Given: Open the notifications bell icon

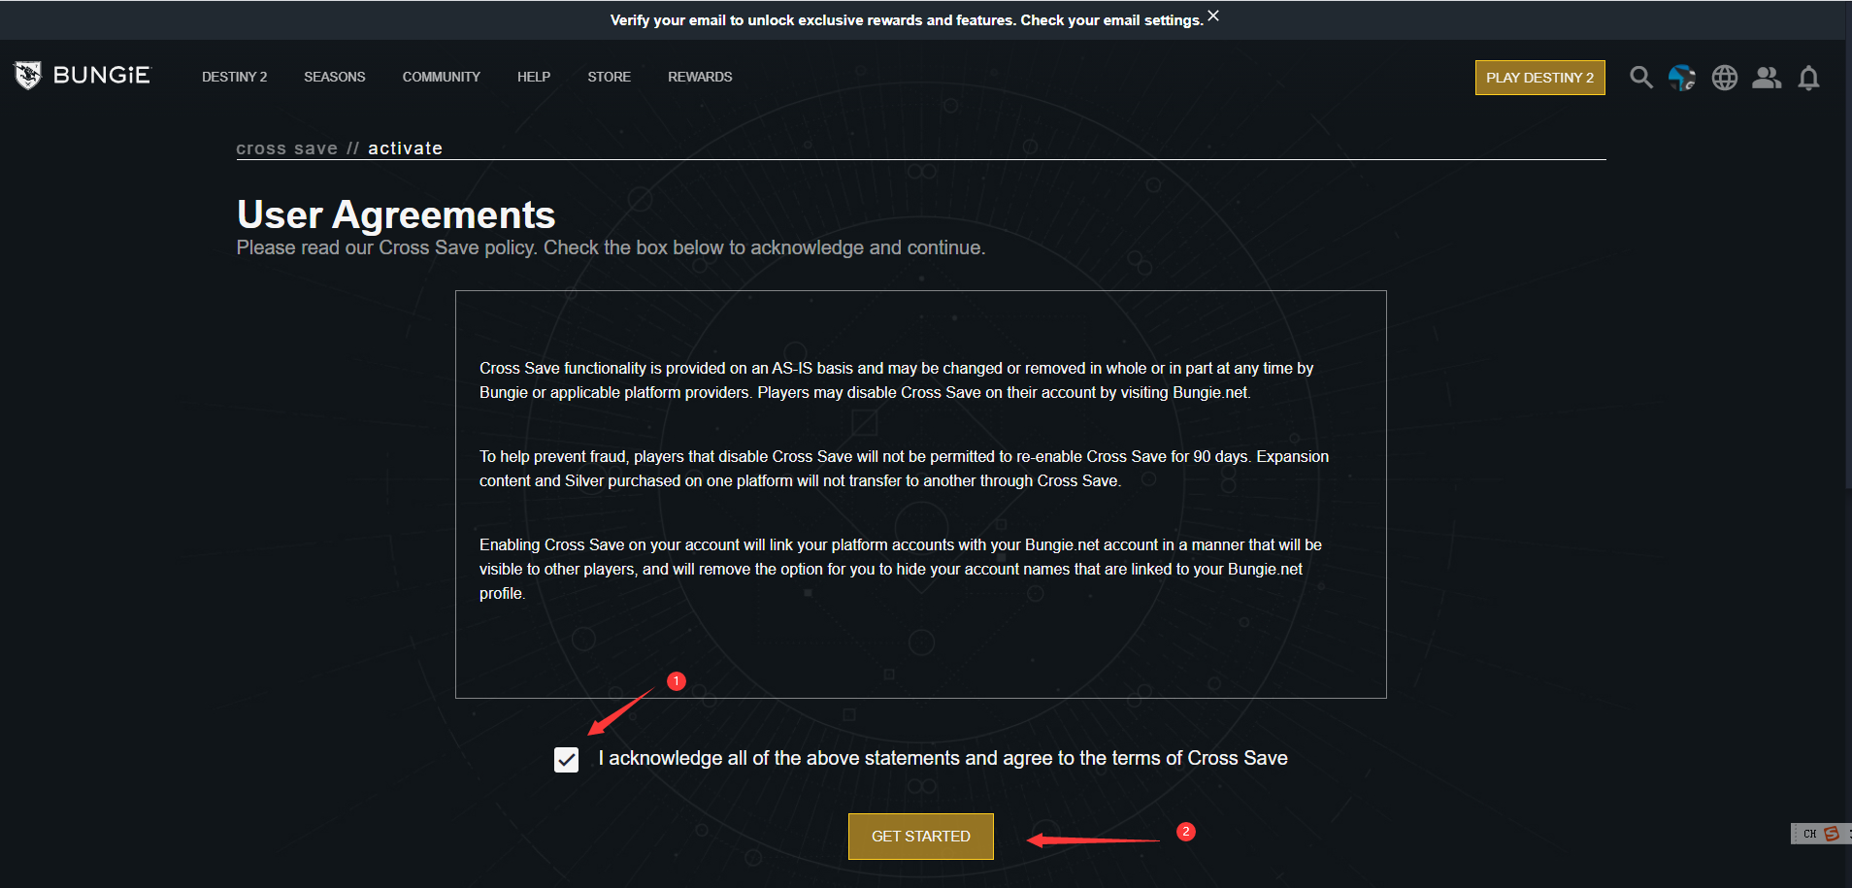Looking at the screenshot, I should 1808,78.
